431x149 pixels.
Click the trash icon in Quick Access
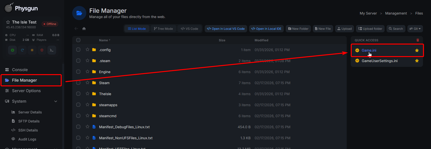418,40
